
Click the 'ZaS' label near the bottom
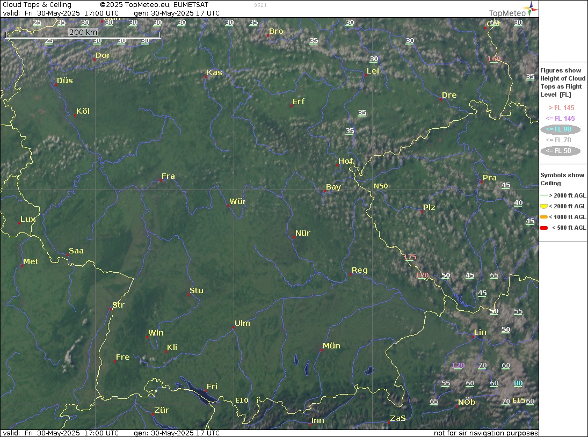tap(398, 418)
